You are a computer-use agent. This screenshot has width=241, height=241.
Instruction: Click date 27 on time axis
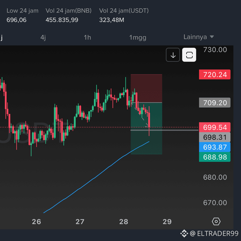[x=80, y=221]
